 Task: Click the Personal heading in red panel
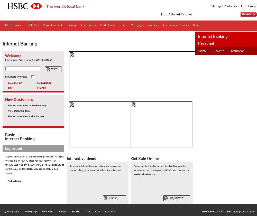pos(206,43)
